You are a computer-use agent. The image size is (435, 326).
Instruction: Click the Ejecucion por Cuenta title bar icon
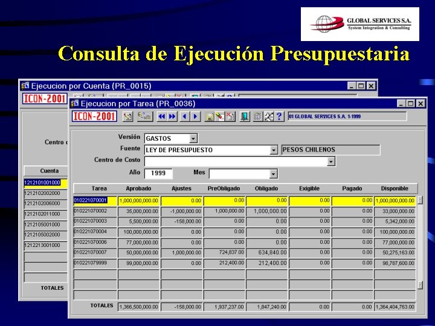pyautogui.click(x=25, y=86)
